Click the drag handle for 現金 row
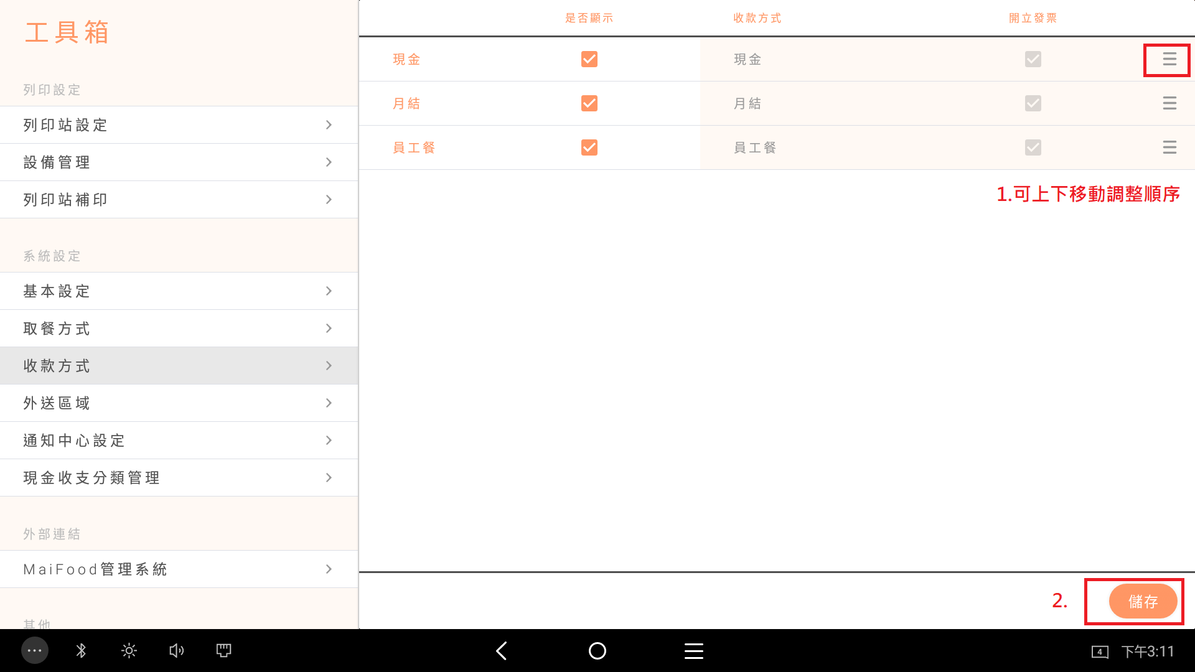Viewport: 1195px width, 672px height. (x=1169, y=59)
